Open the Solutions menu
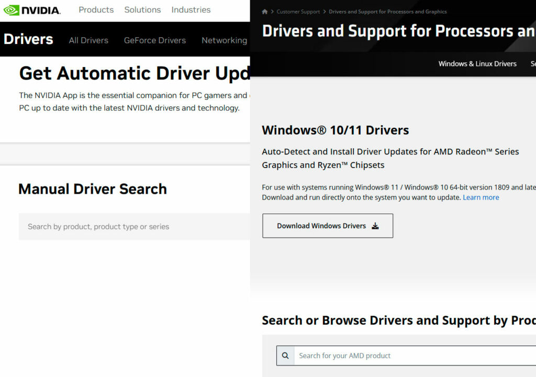 click(142, 10)
